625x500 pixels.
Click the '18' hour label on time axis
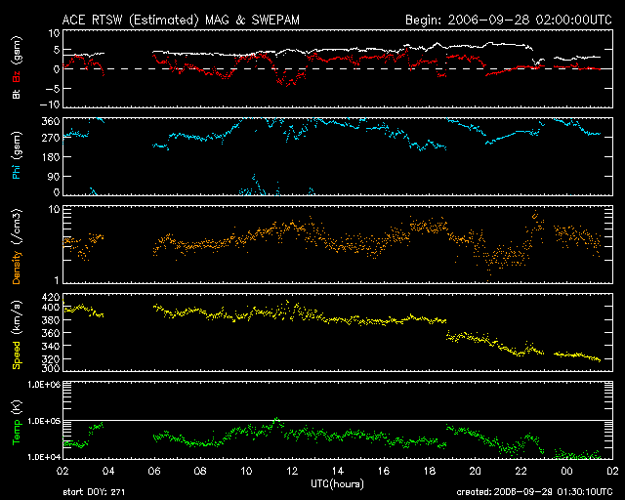coord(430,471)
